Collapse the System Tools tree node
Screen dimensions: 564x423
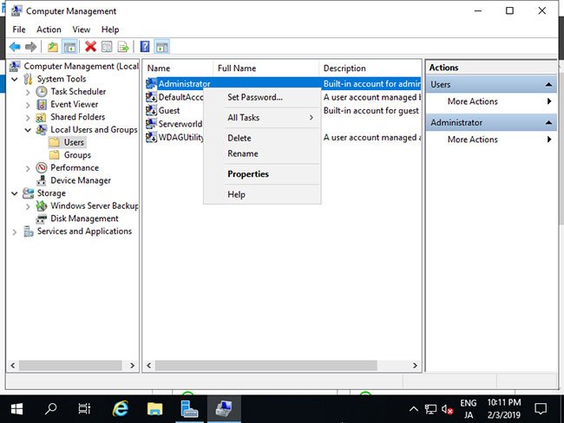[x=15, y=79]
